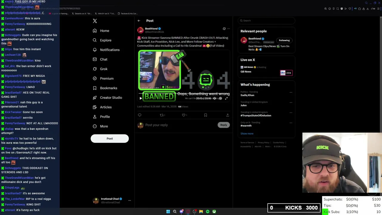Open the Privacy Policy footer link
Screen dimensions: 382x215
click(x=264, y=143)
